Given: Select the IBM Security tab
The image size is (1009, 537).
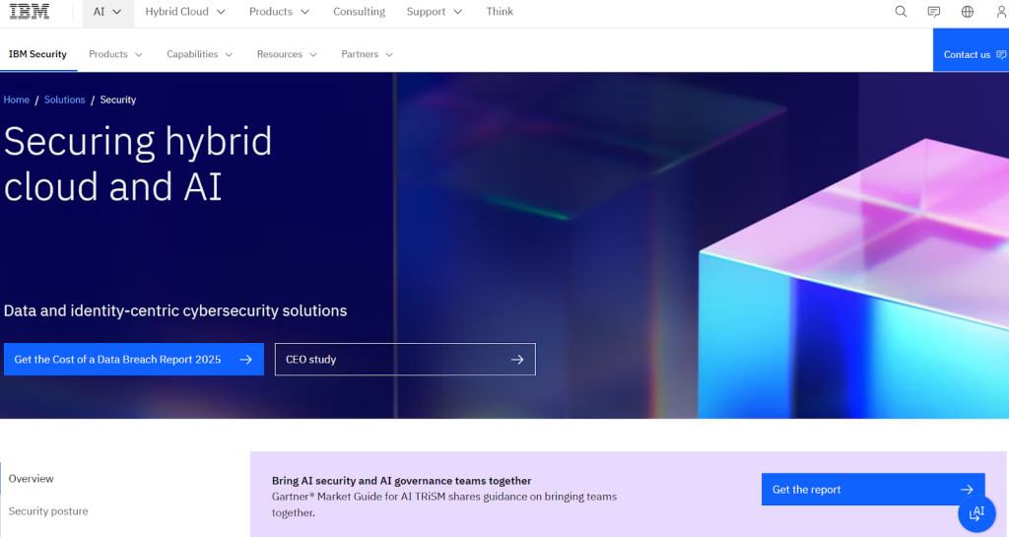Looking at the screenshot, I should pyautogui.click(x=37, y=54).
